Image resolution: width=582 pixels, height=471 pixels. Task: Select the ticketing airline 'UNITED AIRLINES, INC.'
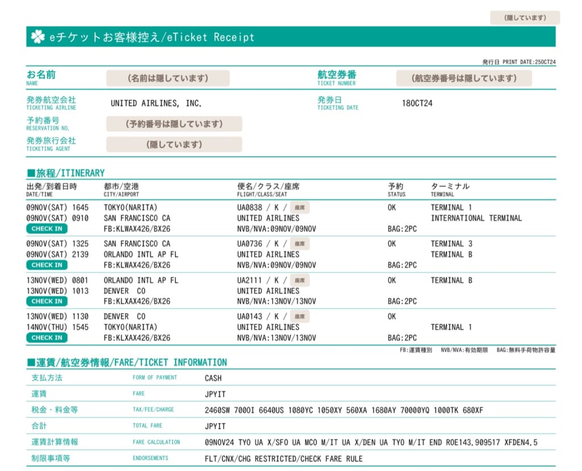pyautogui.click(x=156, y=103)
